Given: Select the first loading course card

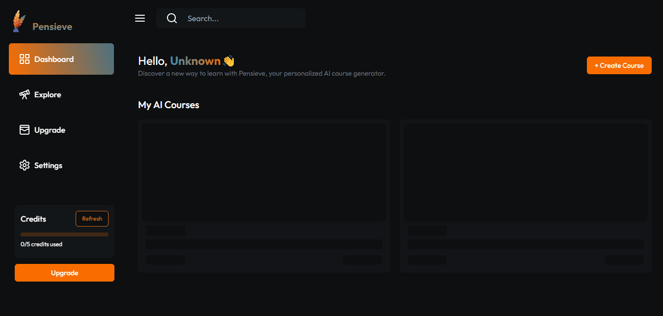Looking at the screenshot, I should 264,196.
